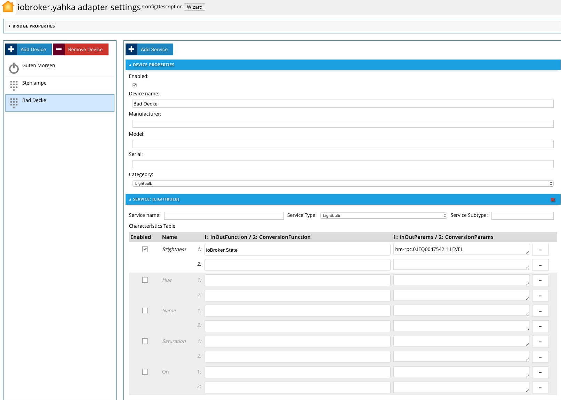Image resolution: width=561 pixels, height=400 pixels.
Task: Click the plus icon on Add Device
Action: 11,49
